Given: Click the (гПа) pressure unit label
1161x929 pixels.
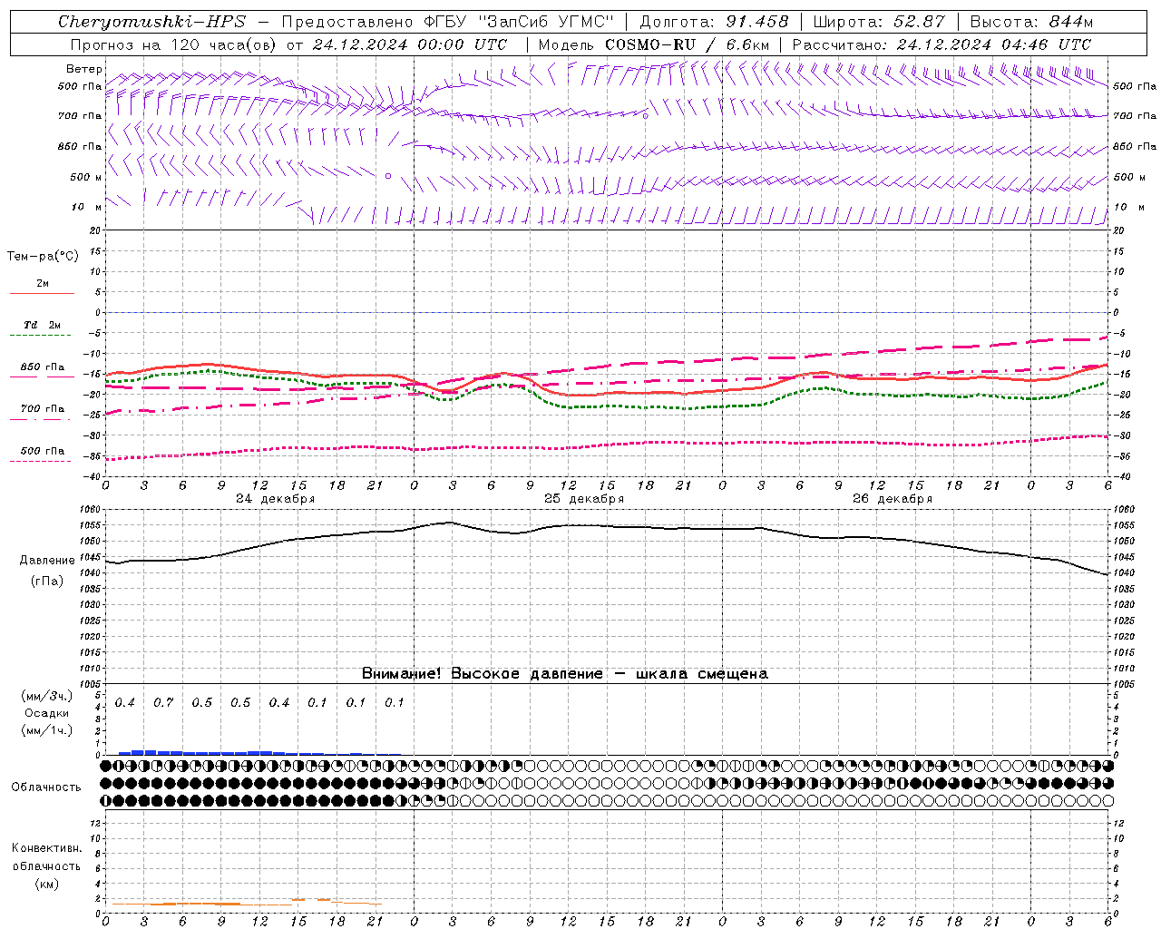Looking at the screenshot, I should tap(46, 582).
